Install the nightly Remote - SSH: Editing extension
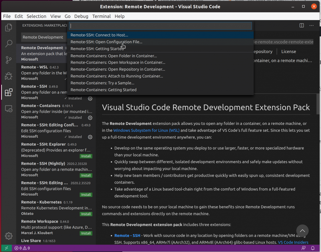The width and height of the screenshot is (321, 252). point(86,195)
